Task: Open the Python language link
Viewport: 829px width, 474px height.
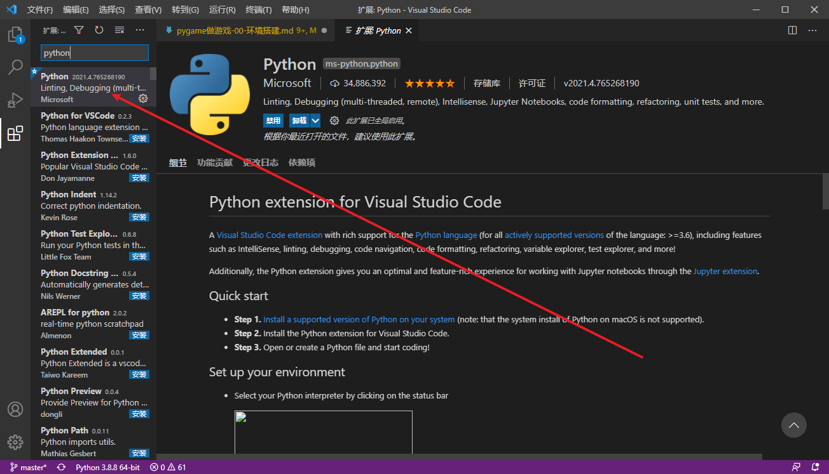Action: [x=446, y=235]
